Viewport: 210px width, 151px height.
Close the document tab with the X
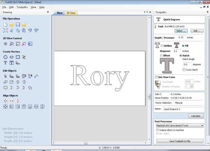pos(150,12)
